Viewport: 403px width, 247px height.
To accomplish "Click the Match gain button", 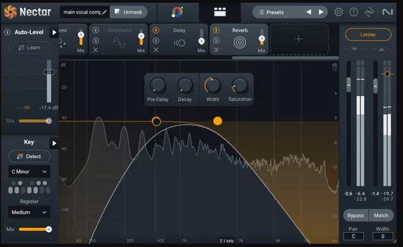I will (381, 215).
